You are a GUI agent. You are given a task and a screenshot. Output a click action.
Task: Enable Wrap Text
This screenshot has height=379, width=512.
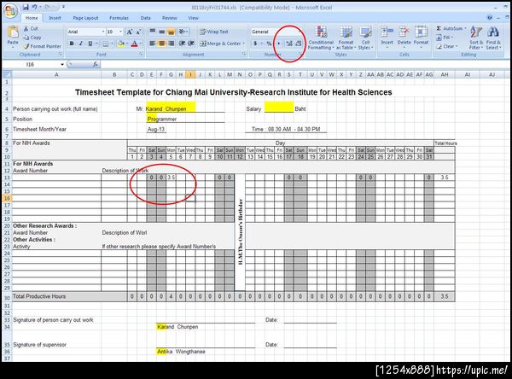214,32
